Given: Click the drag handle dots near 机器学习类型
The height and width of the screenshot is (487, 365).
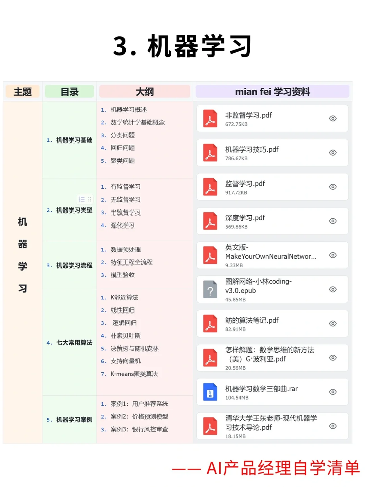Looking at the screenshot, I should [x=90, y=199].
